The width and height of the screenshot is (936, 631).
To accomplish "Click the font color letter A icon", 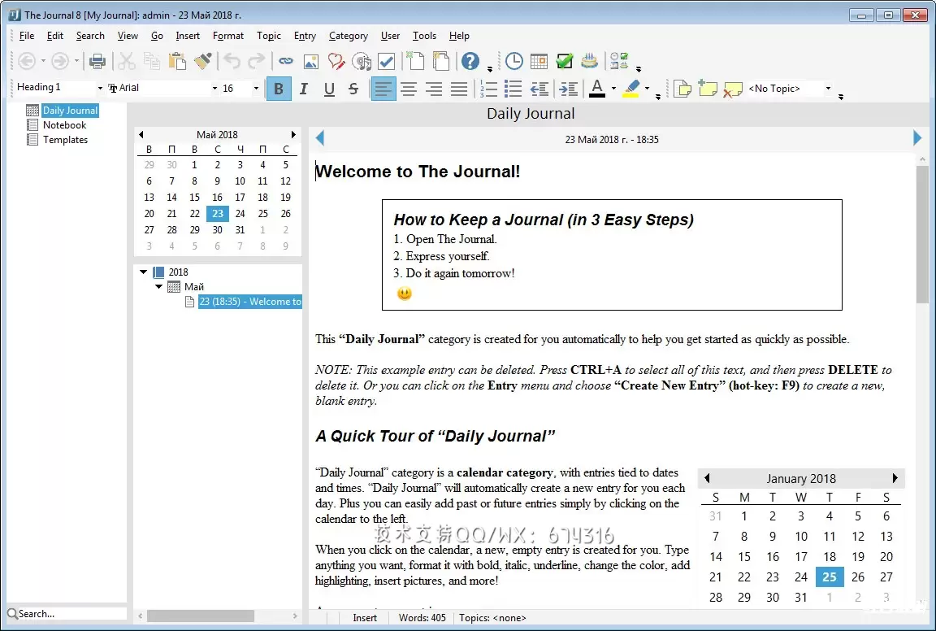I will point(597,89).
